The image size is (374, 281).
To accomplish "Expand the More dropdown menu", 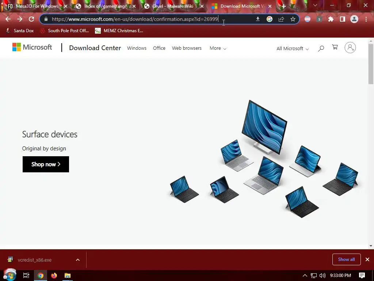I will [x=218, y=48].
